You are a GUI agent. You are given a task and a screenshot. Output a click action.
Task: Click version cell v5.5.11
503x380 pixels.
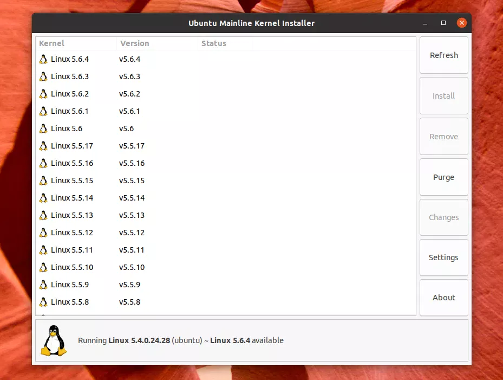132,250
